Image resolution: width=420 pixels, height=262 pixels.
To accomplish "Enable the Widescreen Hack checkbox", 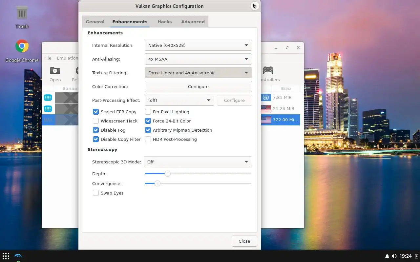I will pos(95,121).
